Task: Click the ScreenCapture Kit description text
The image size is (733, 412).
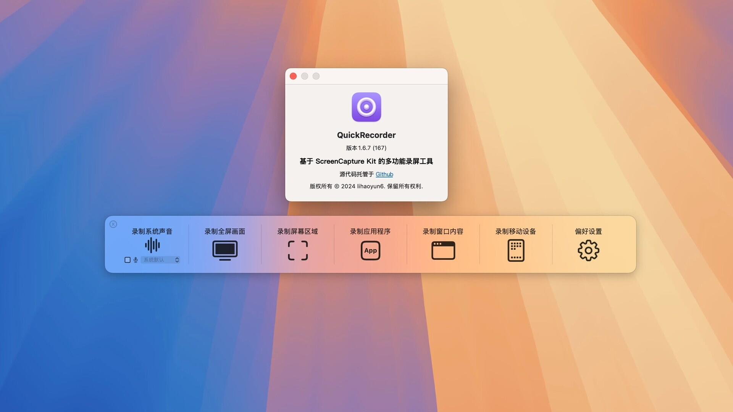Action: pos(366,161)
